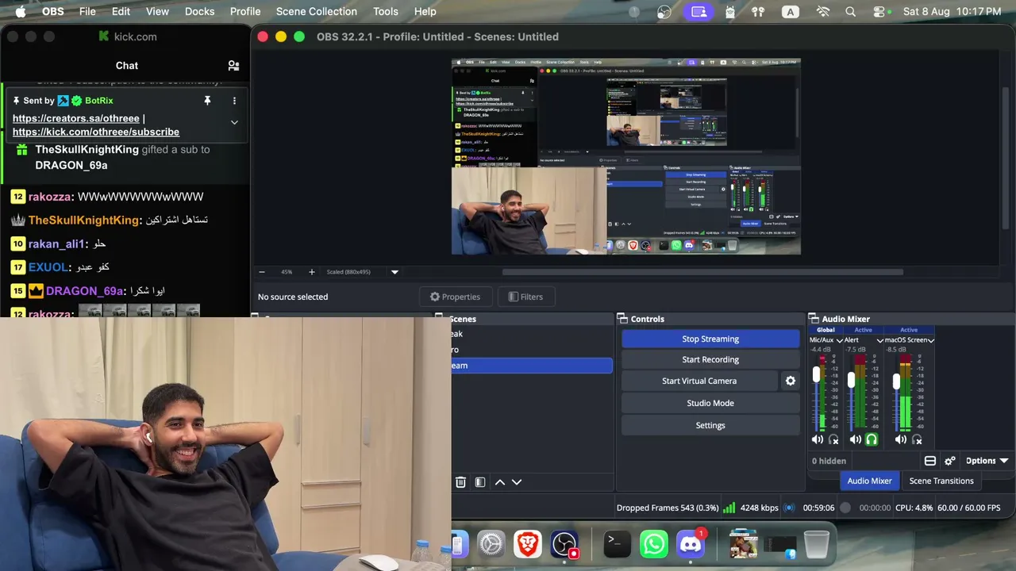
Task: Open Mic/Aux source dropdown arrow
Action: (839, 340)
